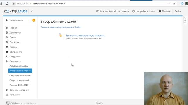188x105 pixels.
Task: Click the icon beside Отчётность
Action: tap(7, 62)
